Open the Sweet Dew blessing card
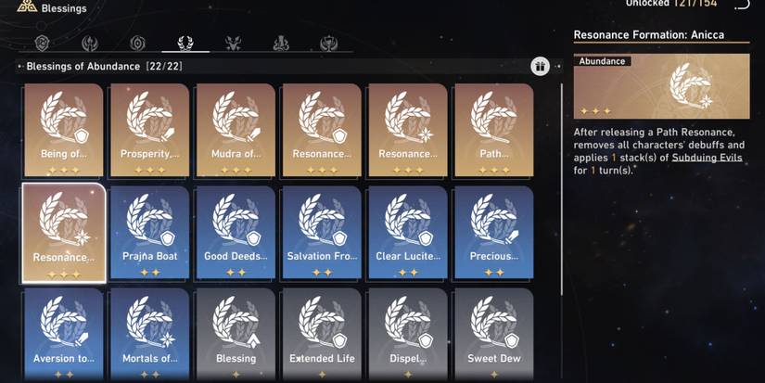The height and width of the screenshot is (383, 765). (x=493, y=334)
